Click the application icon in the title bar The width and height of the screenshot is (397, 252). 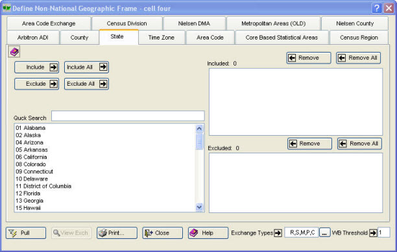6,8
